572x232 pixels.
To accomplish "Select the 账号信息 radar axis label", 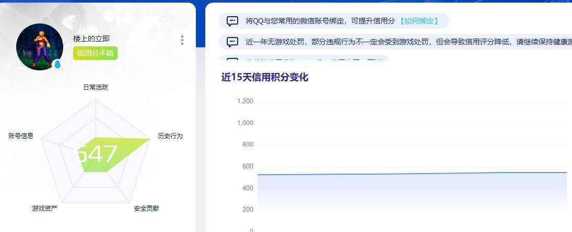I will pos(21,136).
